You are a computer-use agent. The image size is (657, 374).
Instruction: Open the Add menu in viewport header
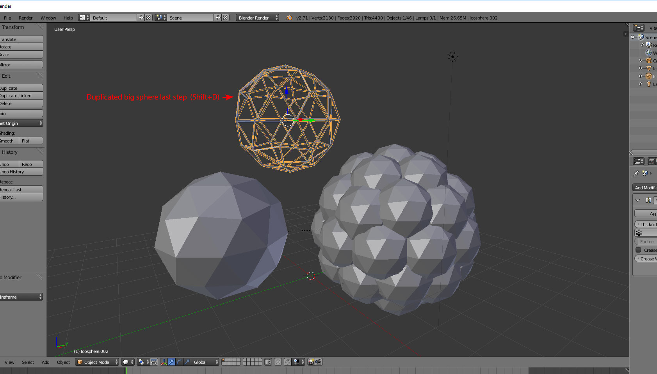[x=45, y=362]
